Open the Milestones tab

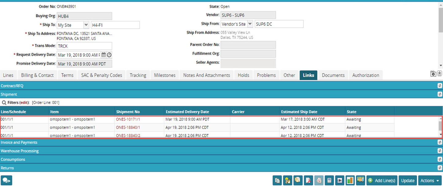(165, 75)
